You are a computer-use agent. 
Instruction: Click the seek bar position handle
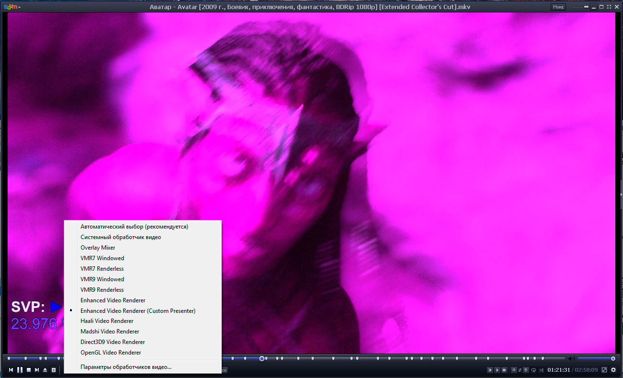pos(262,358)
